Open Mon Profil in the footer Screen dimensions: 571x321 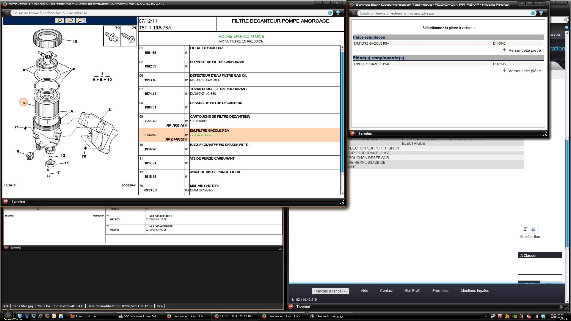point(412,291)
